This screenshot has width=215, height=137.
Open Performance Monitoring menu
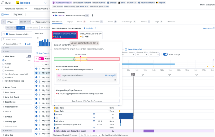[x=16, y=9]
